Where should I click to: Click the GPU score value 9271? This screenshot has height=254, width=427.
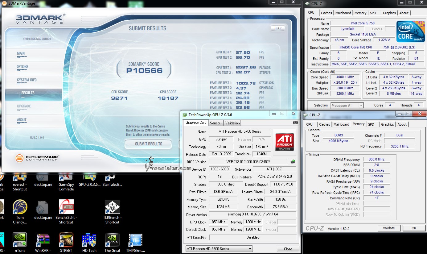[x=119, y=98]
